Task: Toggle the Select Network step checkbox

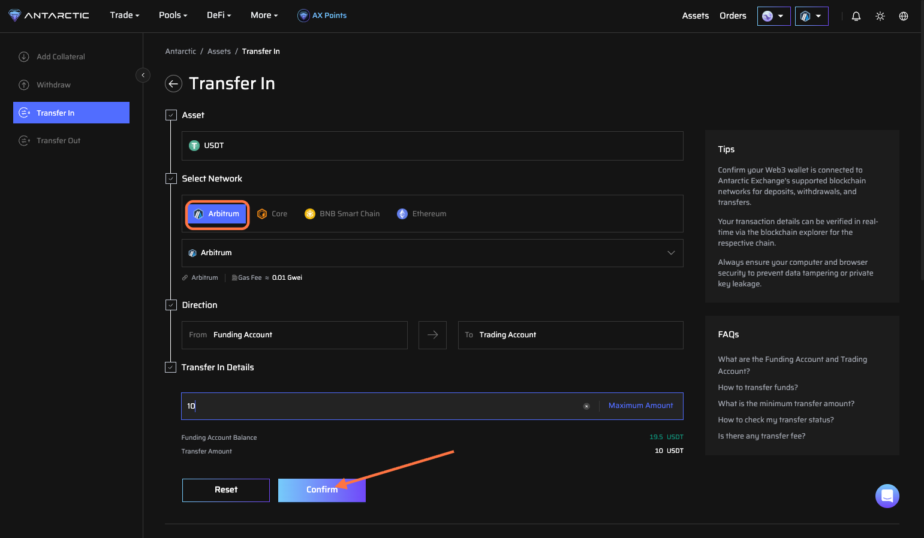Action: pyautogui.click(x=171, y=179)
